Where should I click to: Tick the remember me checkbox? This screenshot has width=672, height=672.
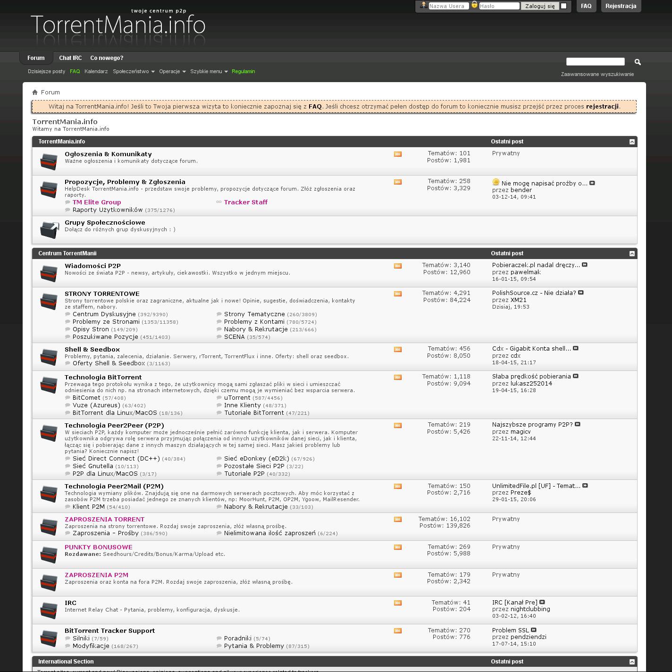click(563, 6)
